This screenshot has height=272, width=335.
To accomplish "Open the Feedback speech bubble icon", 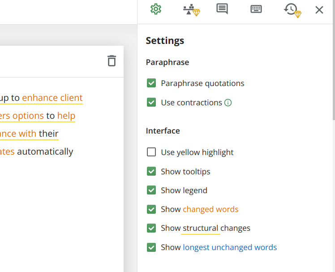I will (x=222, y=9).
